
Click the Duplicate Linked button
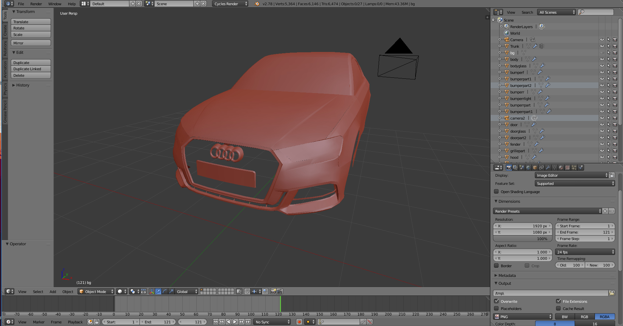coord(31,69)
